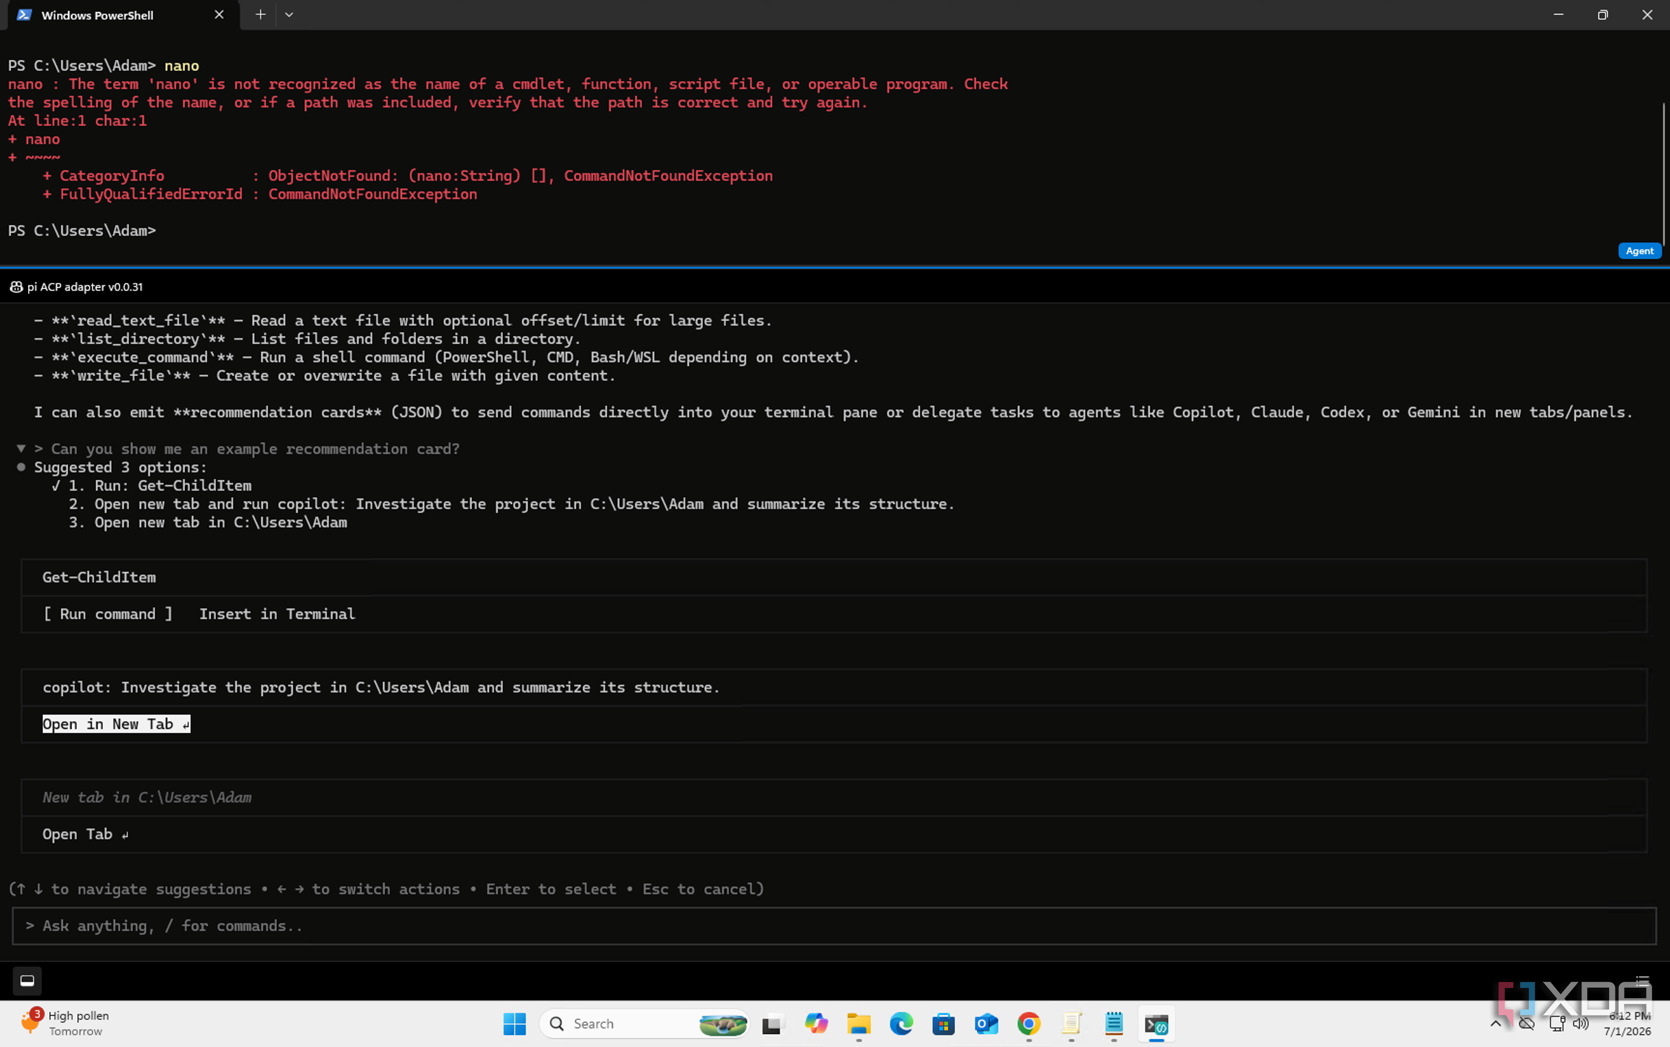
Task: Choose Insert in Terminal action
Action: point(277,614)
